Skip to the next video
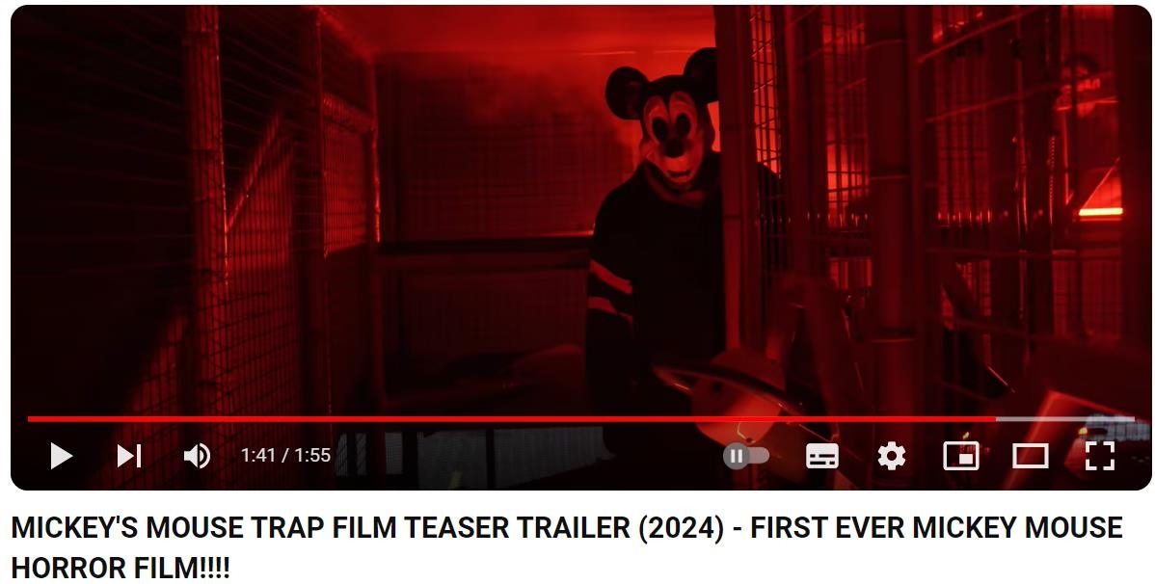The image size is (1155, 584). 129,457
